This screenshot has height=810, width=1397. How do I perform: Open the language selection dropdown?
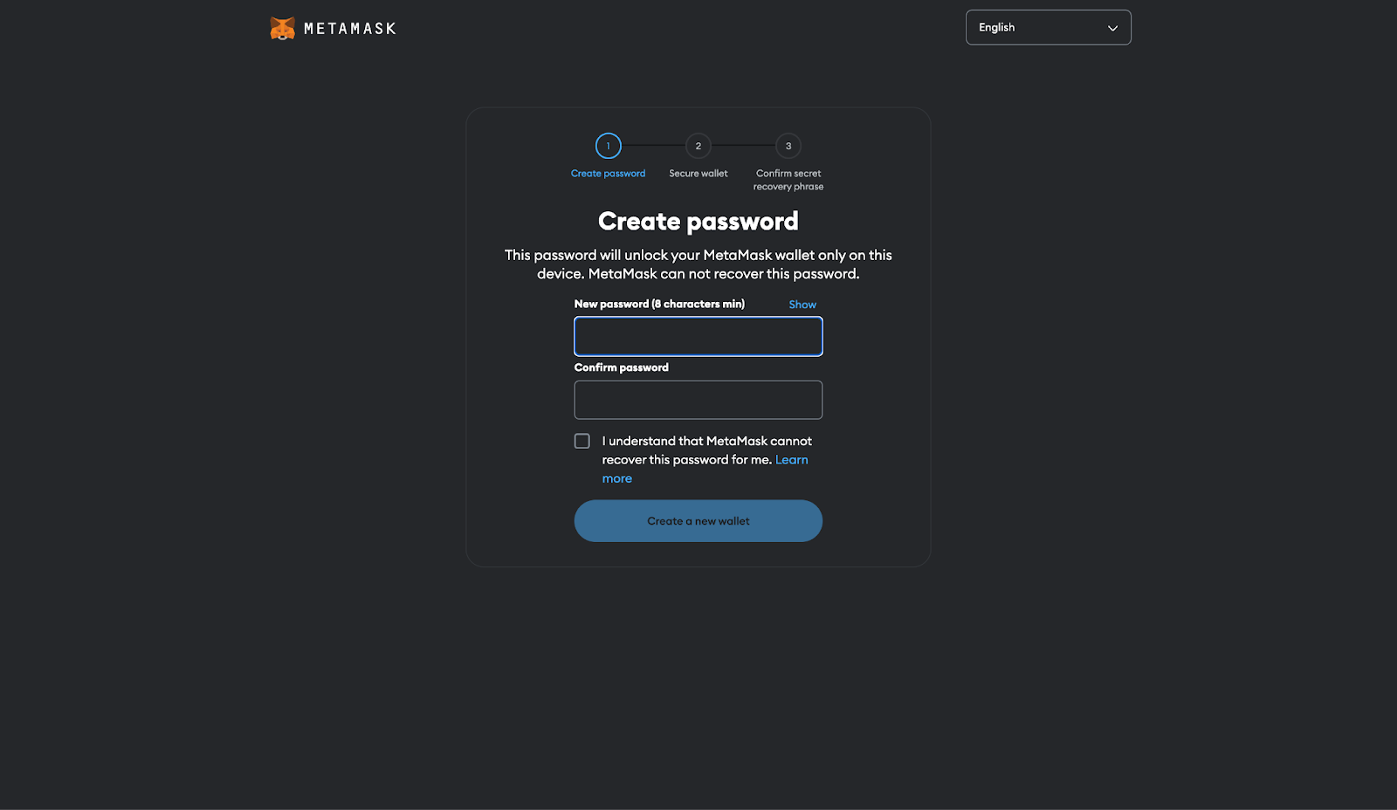coord(1048,27)
